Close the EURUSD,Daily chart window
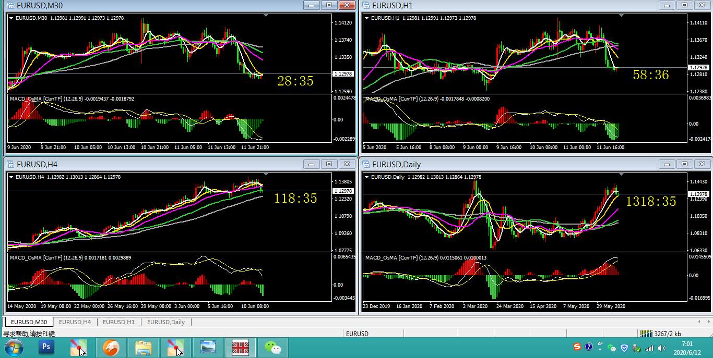Image resolution: width=713 pixels, height=358 pixels. (702, 164)
